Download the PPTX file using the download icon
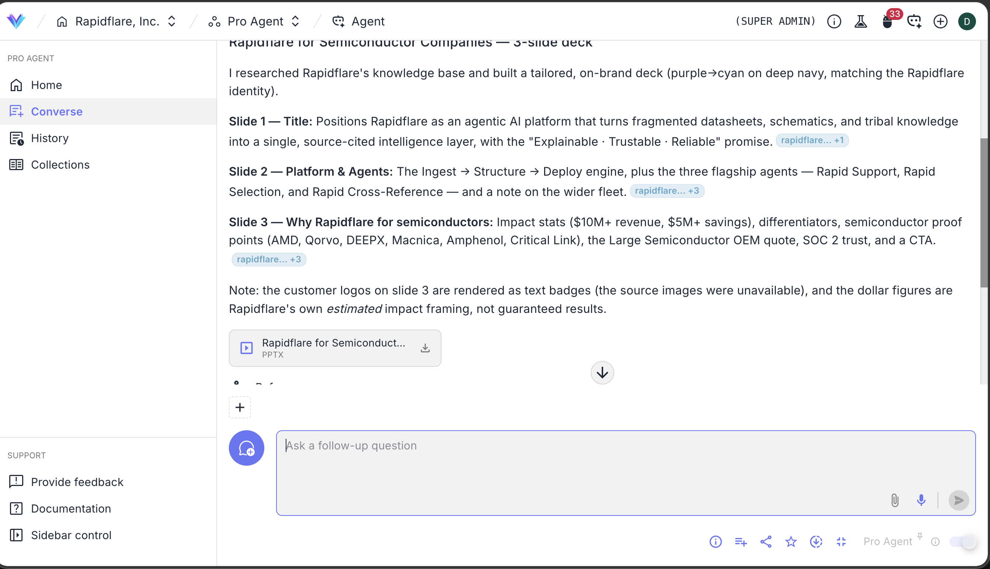Screen dimensions: 990x569 pos(425,348)
